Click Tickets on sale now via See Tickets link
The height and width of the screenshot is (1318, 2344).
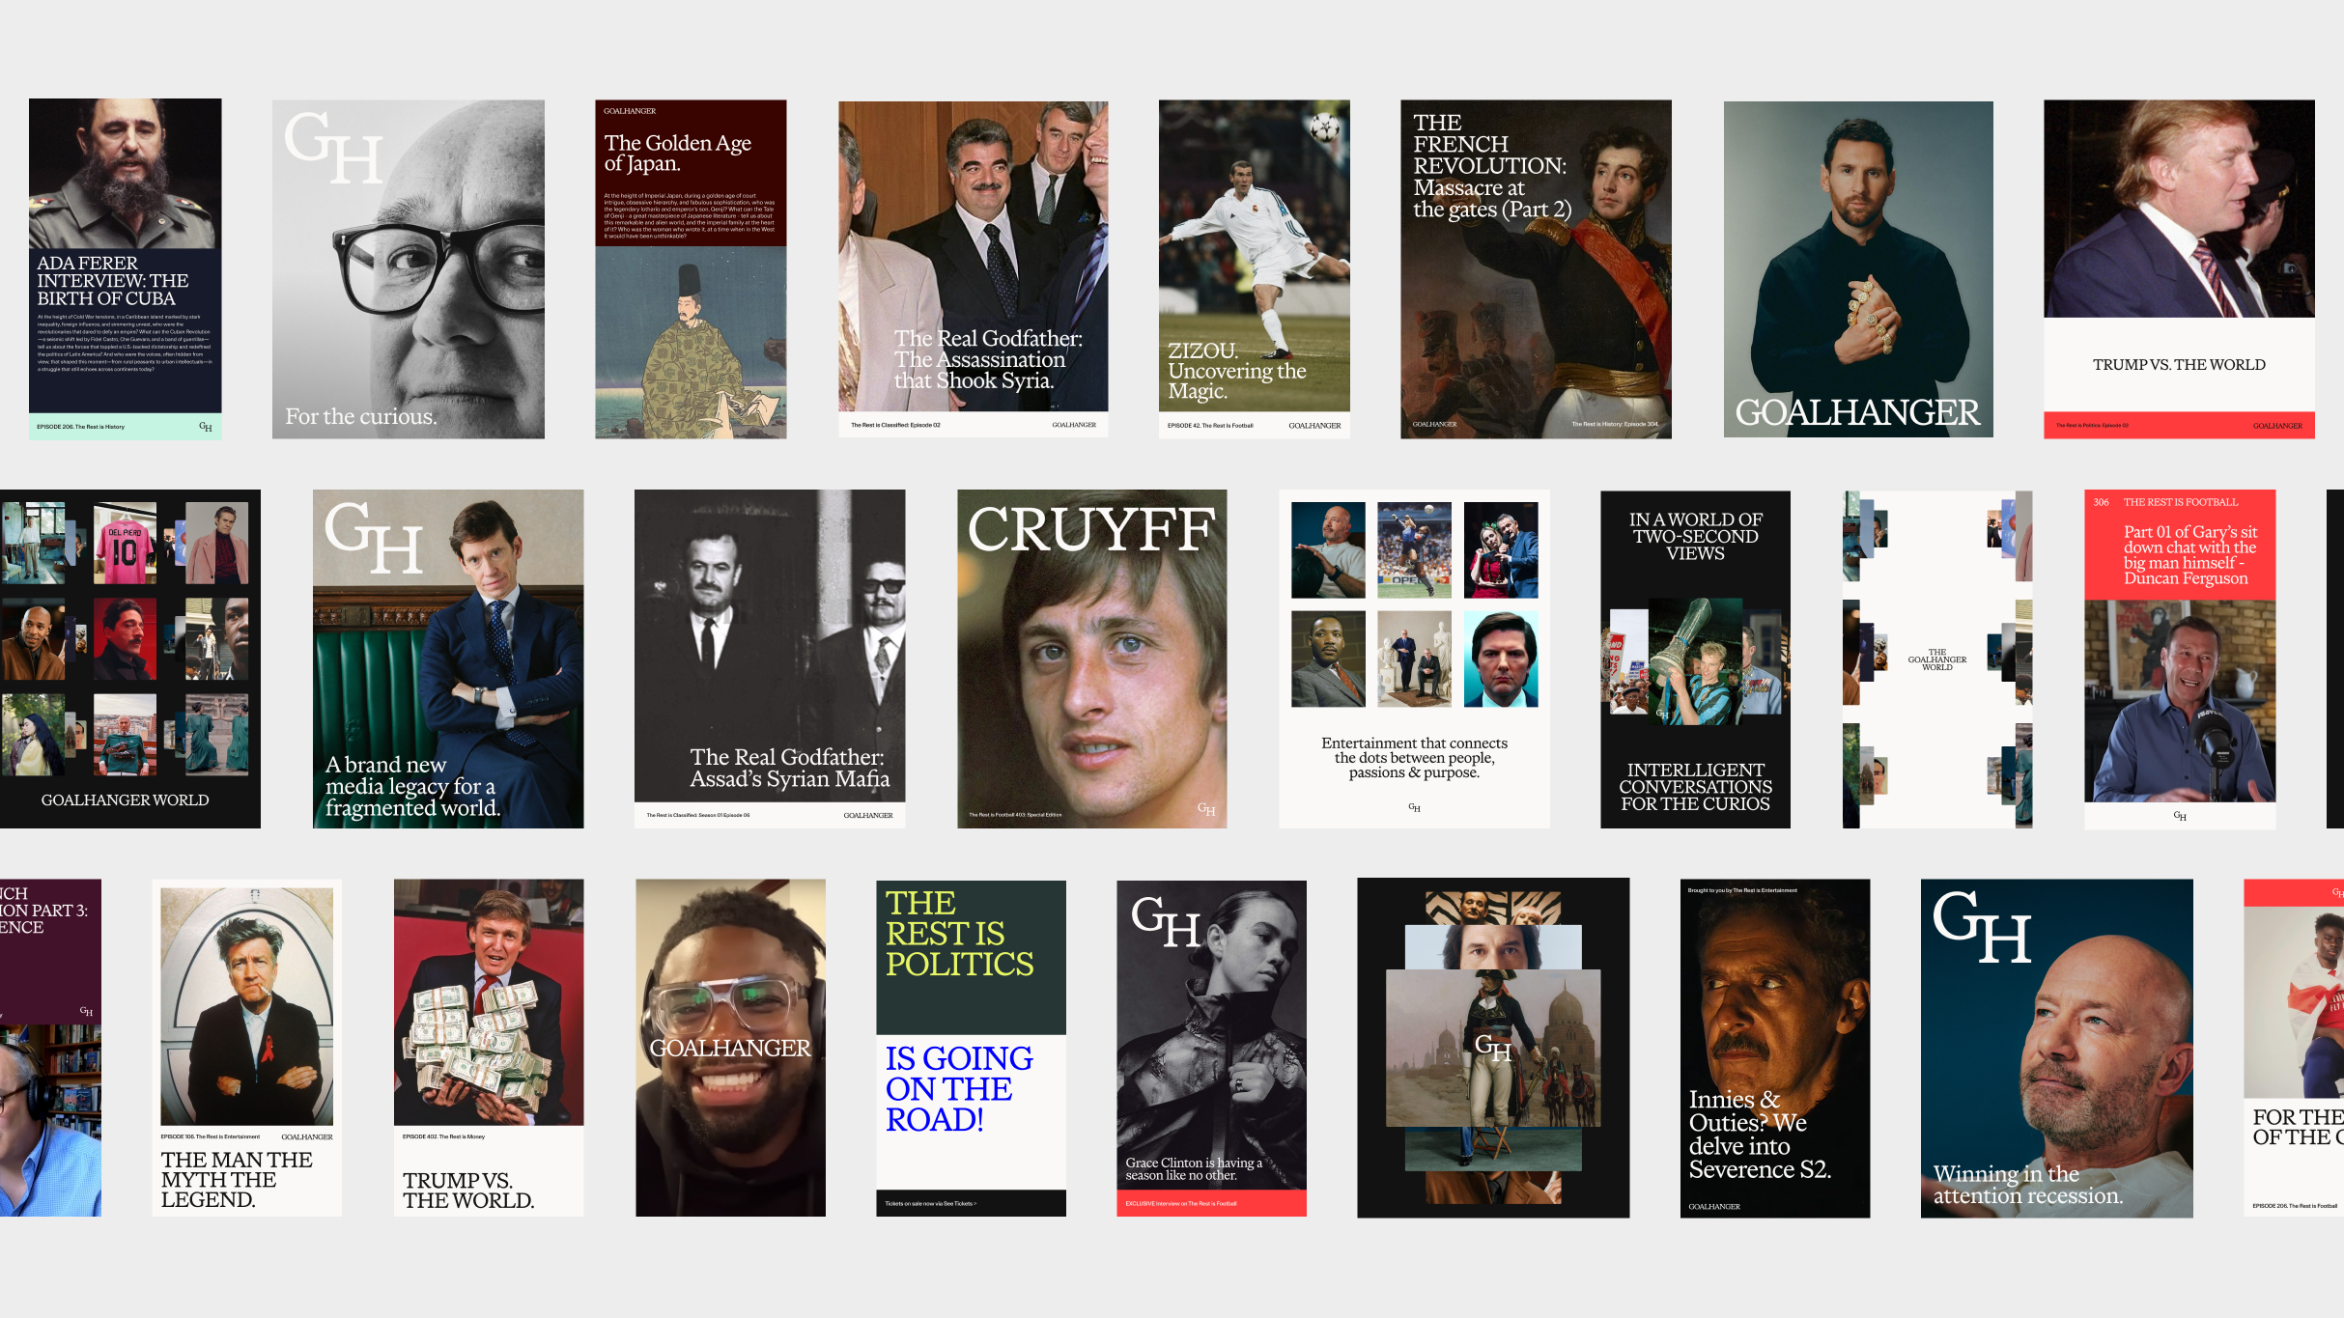point(930,1203)
